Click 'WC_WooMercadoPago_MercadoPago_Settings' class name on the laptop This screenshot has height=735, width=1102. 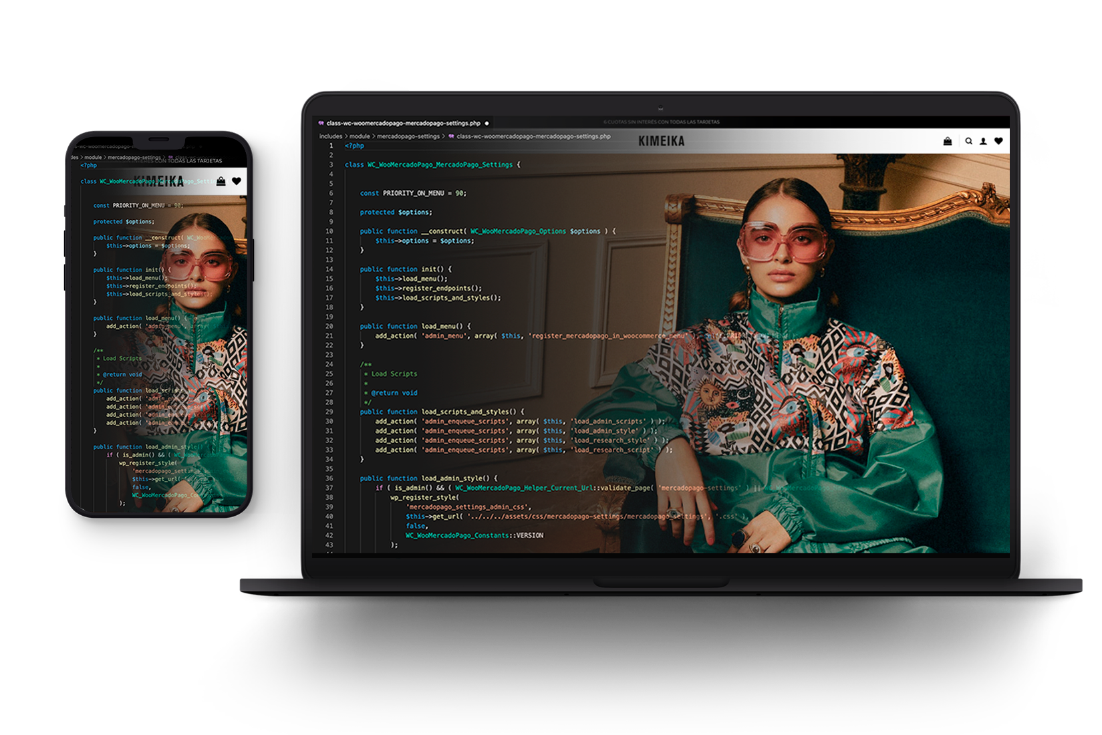tap(440, 164)
